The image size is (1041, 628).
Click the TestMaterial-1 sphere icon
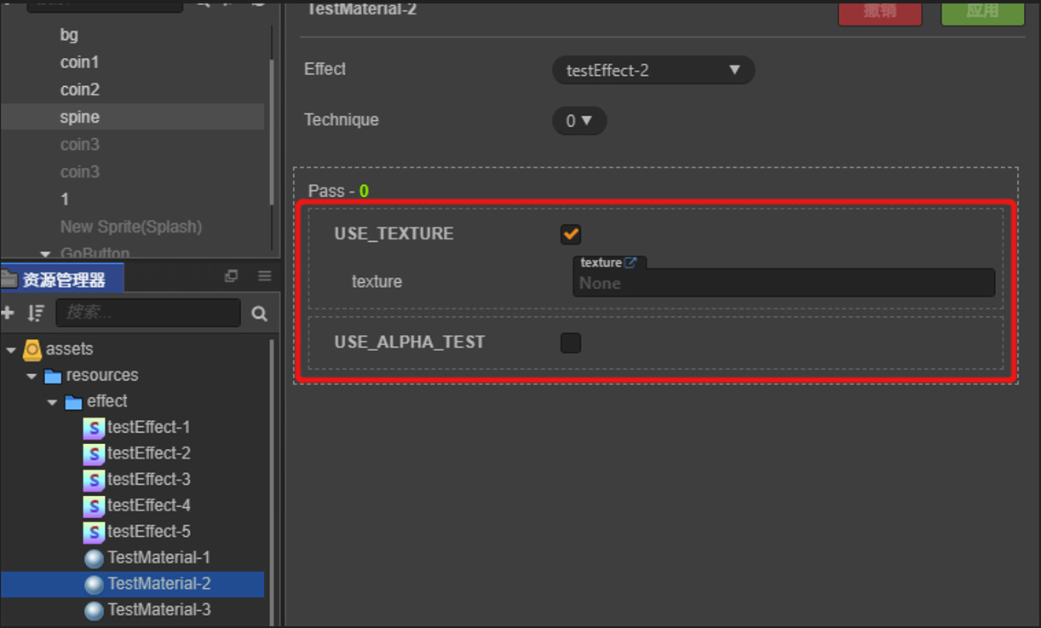coord(95,558)
